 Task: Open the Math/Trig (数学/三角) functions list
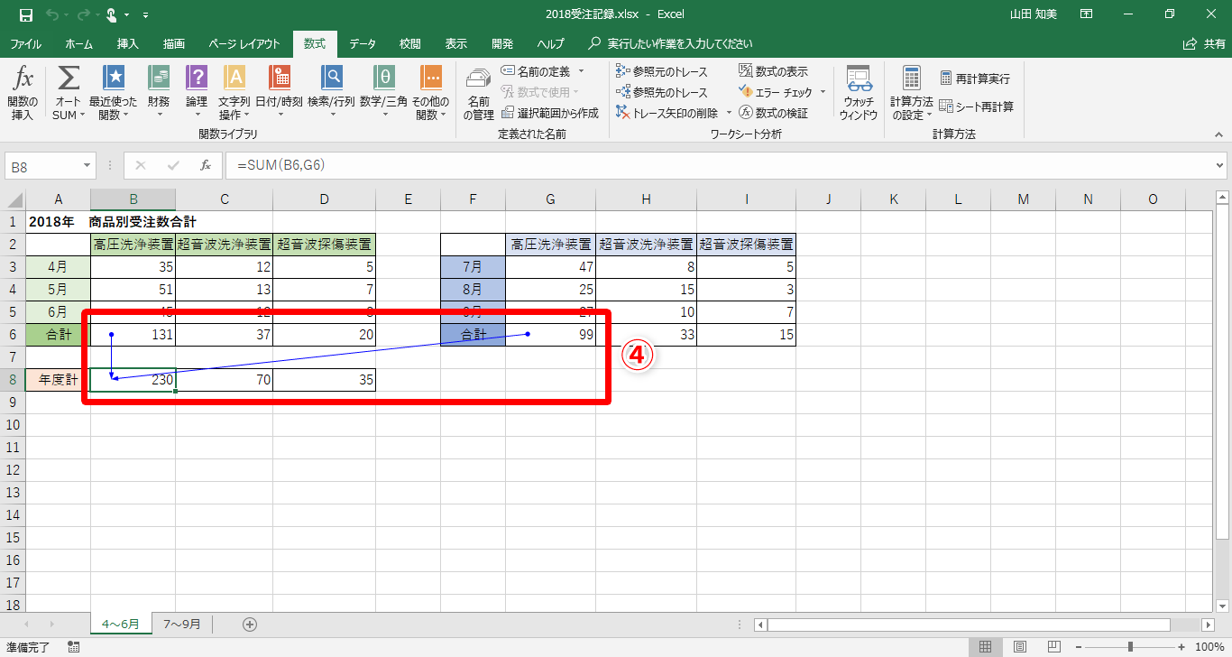click(384, 93)
